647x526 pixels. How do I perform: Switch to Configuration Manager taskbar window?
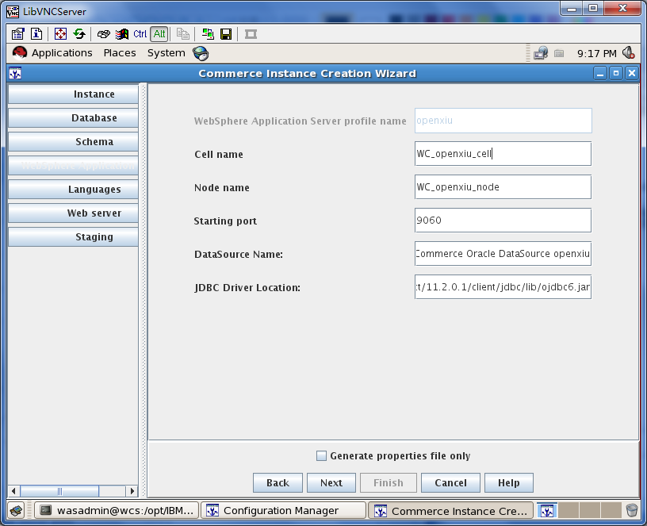coord(284,511)
